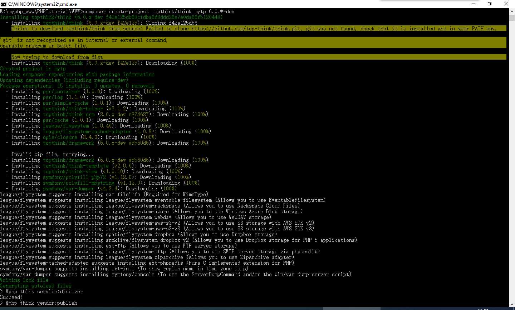
Task: Click the psr/cache package name
Action: [56, 120]
